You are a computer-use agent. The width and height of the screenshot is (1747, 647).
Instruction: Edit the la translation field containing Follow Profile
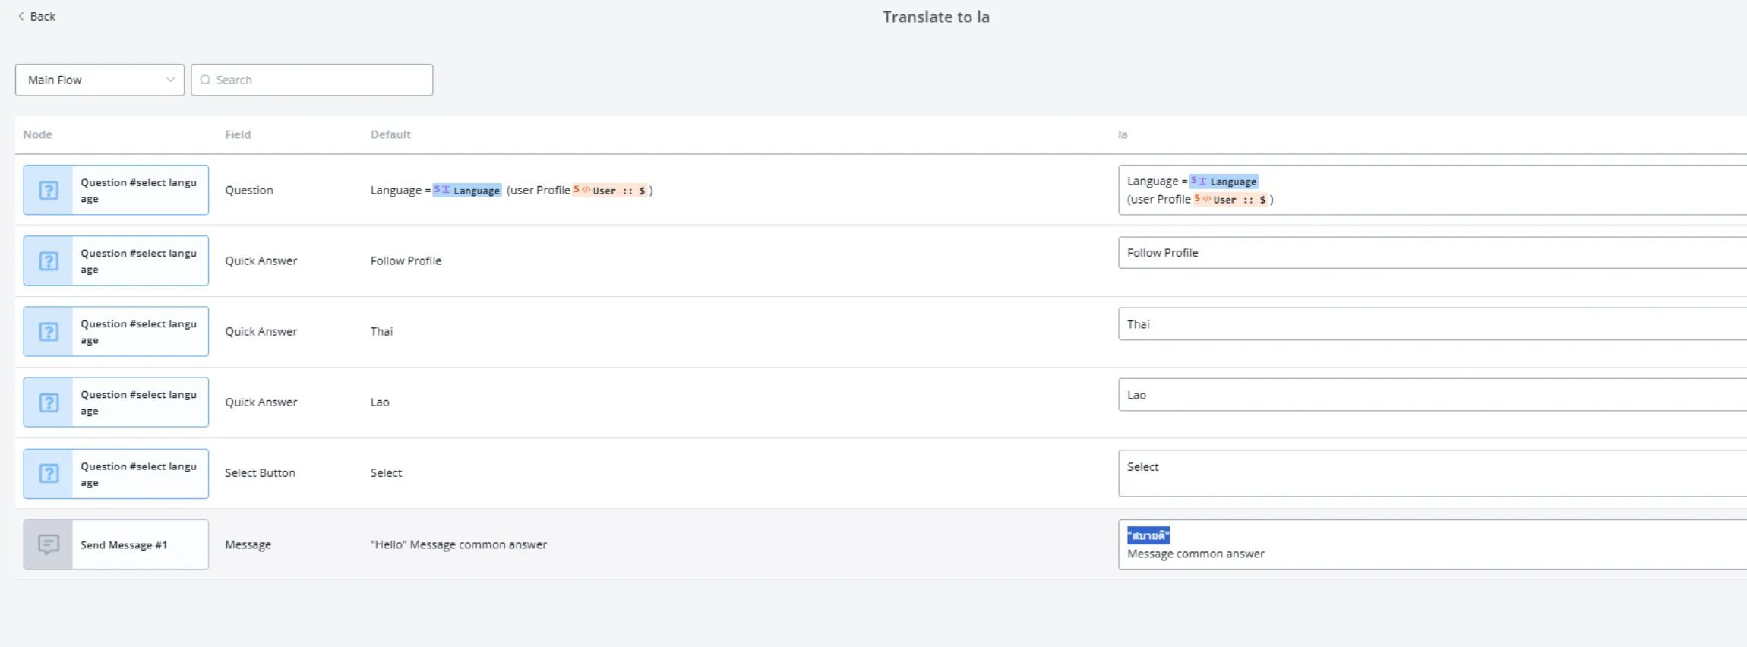[1433, 252]
